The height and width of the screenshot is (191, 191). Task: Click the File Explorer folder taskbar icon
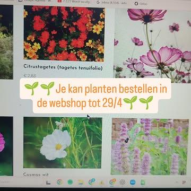pos(81,182)
